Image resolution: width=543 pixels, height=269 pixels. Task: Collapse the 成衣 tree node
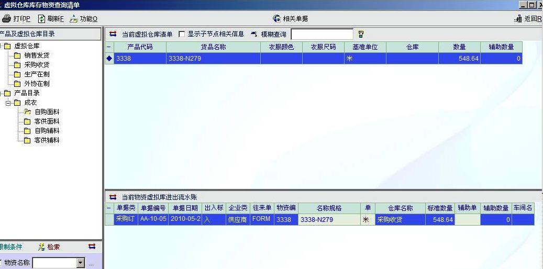8,103
